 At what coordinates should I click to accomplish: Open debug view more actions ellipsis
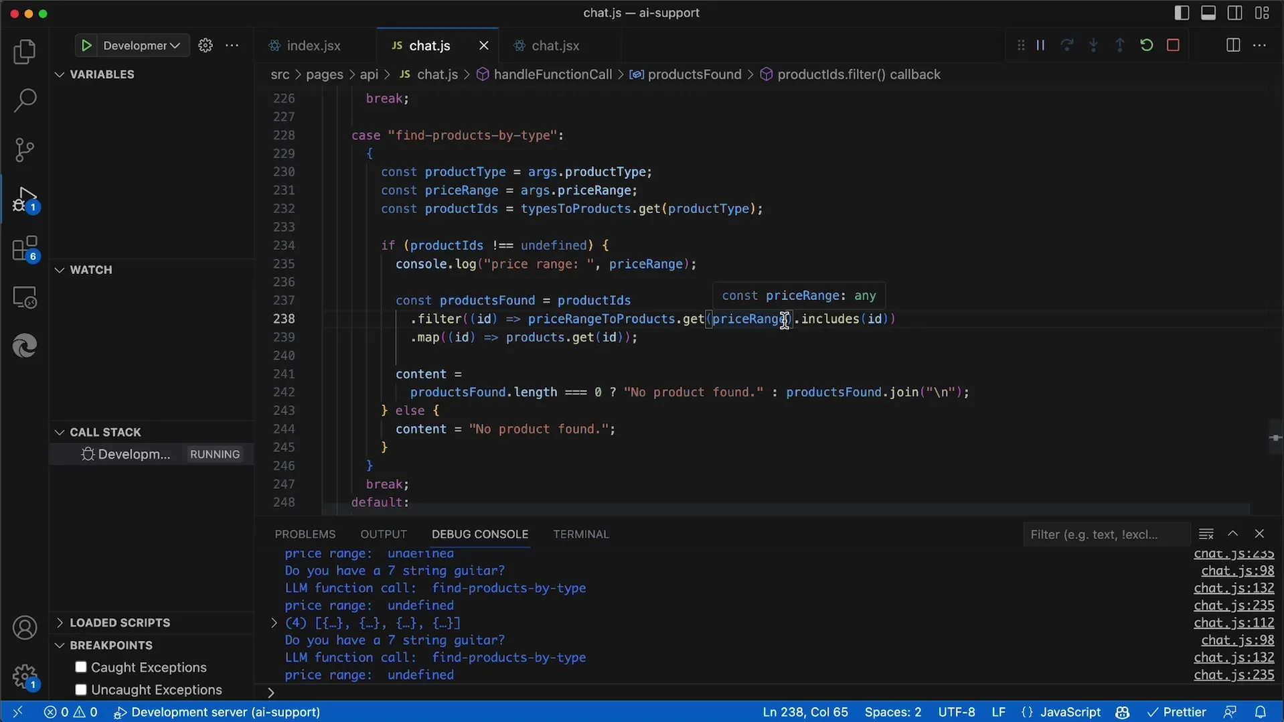pos(232,46)
